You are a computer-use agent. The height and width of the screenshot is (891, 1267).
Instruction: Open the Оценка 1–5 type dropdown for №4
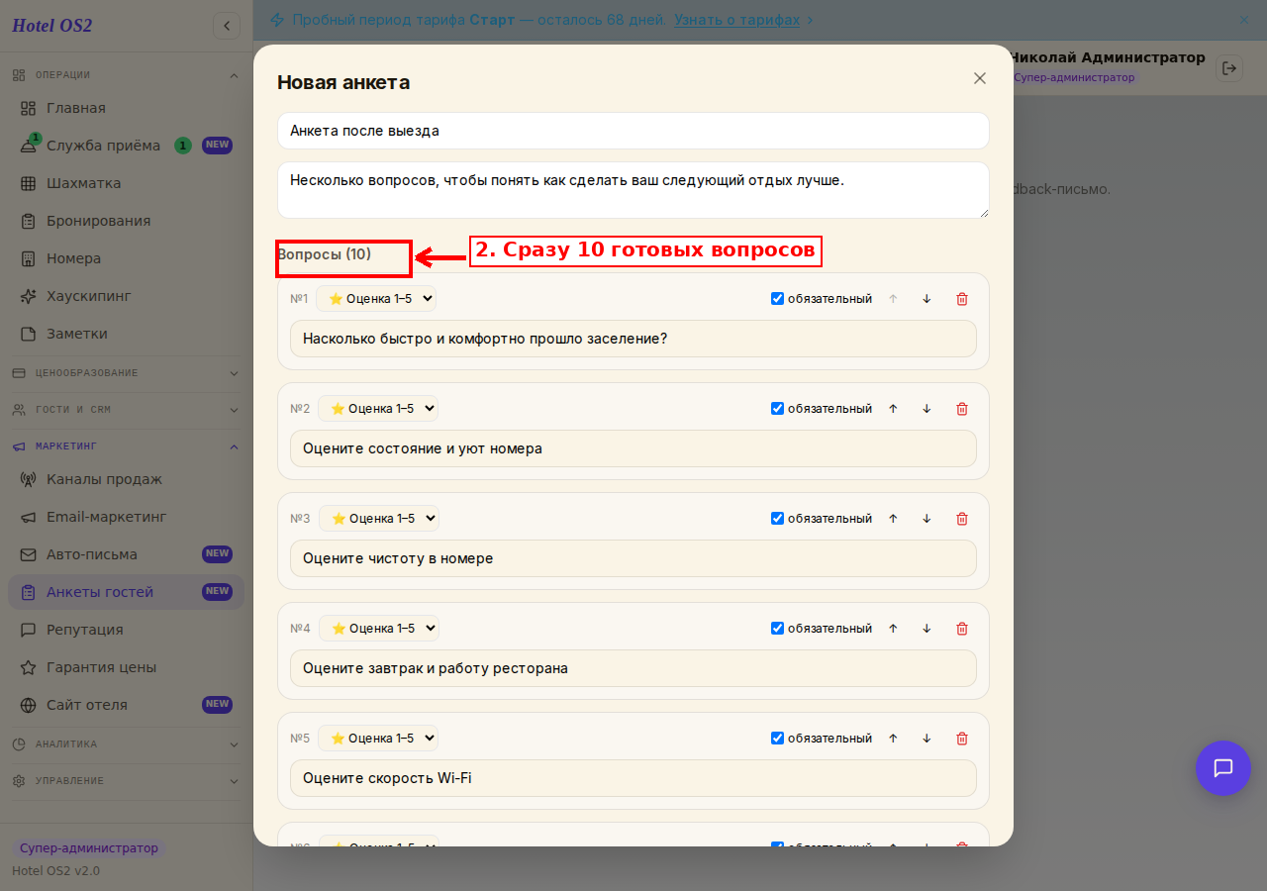click(378, 629)
